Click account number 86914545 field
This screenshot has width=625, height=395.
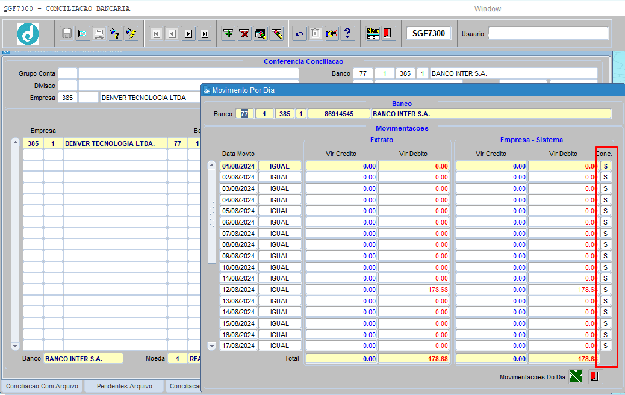[x=339, y=114]
